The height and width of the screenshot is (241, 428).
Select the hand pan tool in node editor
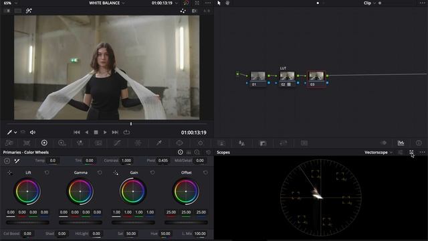point(227,3)
